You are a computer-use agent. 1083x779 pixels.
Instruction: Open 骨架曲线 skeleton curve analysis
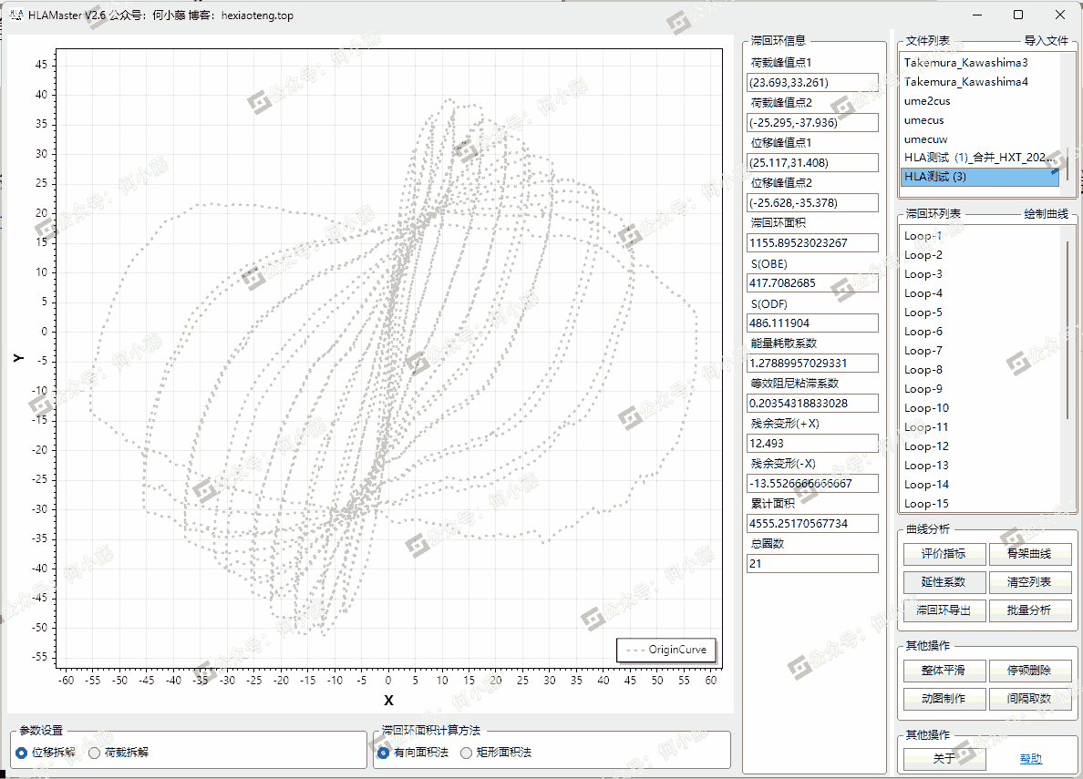[x=1028, y=554]
